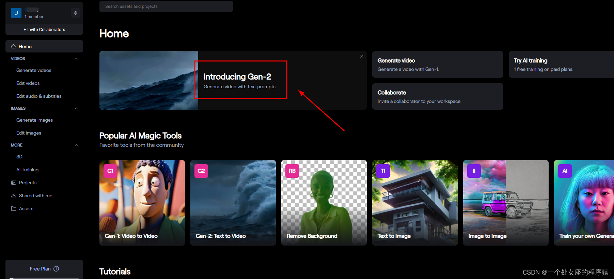Click the TI badge on Text to Image card
This screenshot has height=279, width=614.
383,171
